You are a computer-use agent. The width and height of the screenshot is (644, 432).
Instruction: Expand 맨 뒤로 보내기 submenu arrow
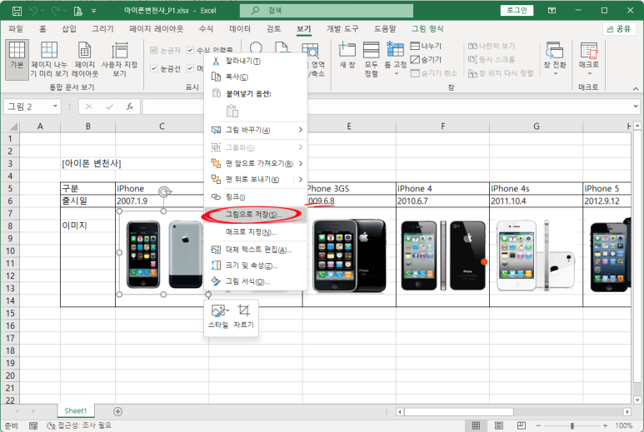[x=301, y=179]
